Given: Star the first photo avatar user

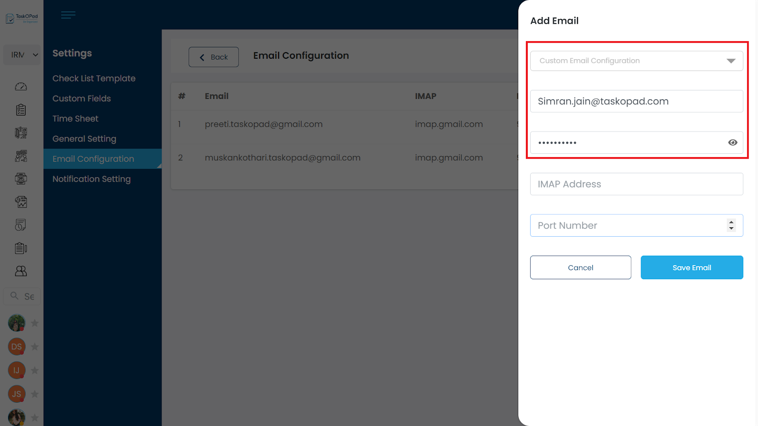Looking at the screenshot, I should point(35,323).
